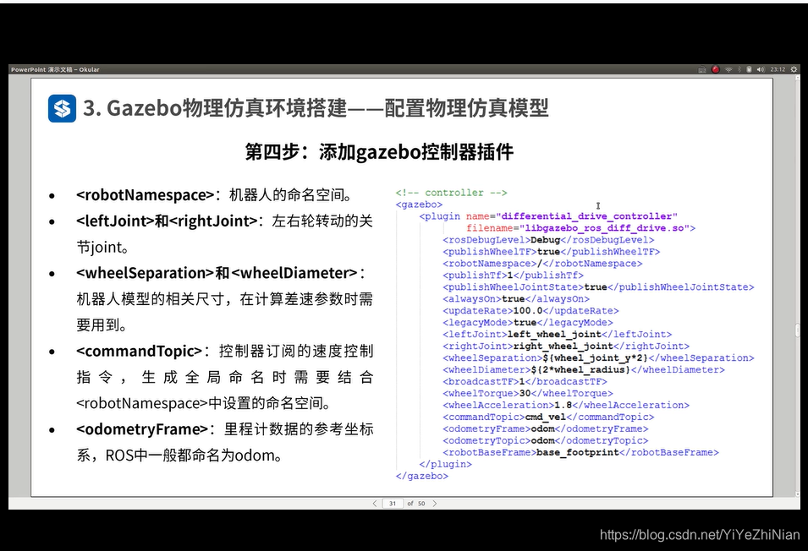Click 'left_wheel_joint' in the code

[x=554, y=335]
